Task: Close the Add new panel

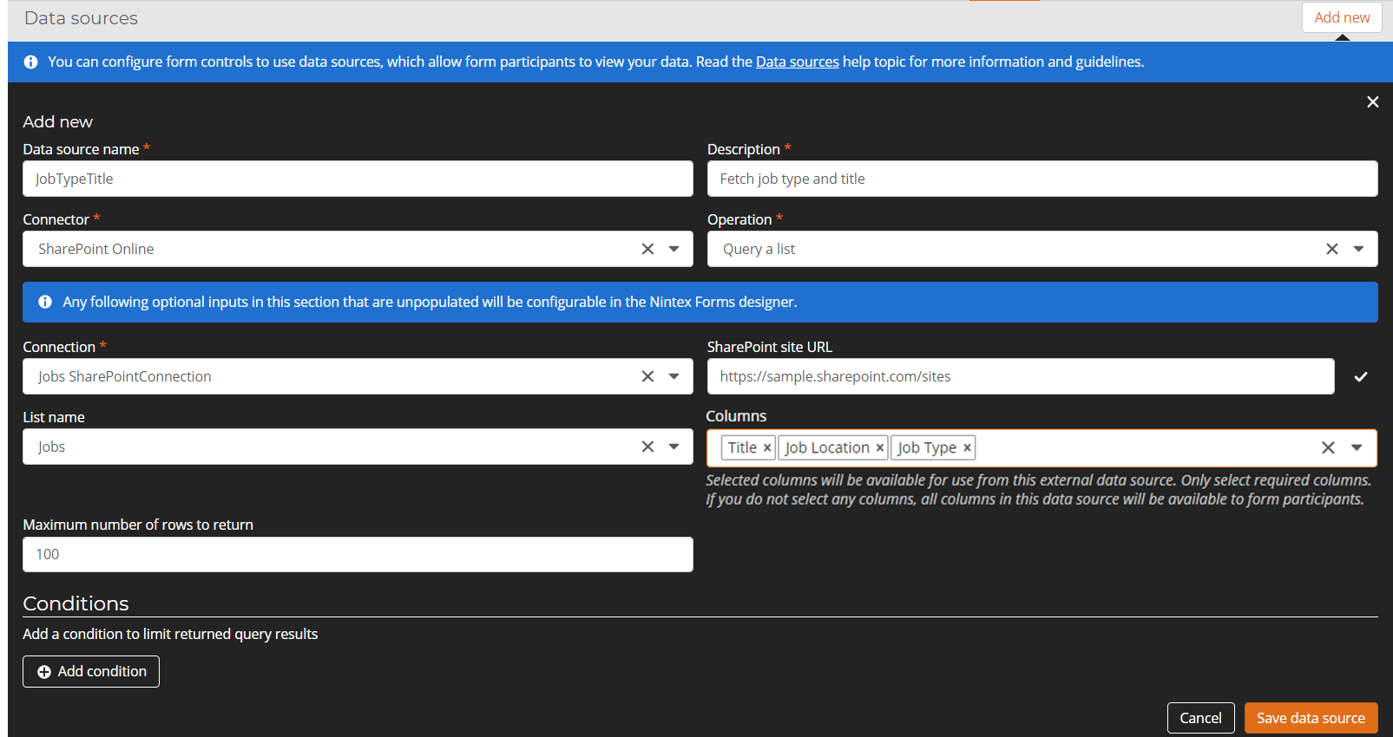Action: click(x=1372, y=102)
